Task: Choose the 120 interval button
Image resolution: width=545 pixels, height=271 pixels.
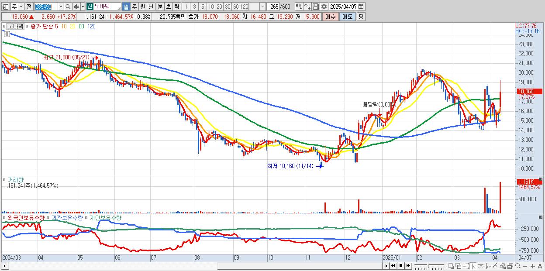Action: (x=244, y=7)
